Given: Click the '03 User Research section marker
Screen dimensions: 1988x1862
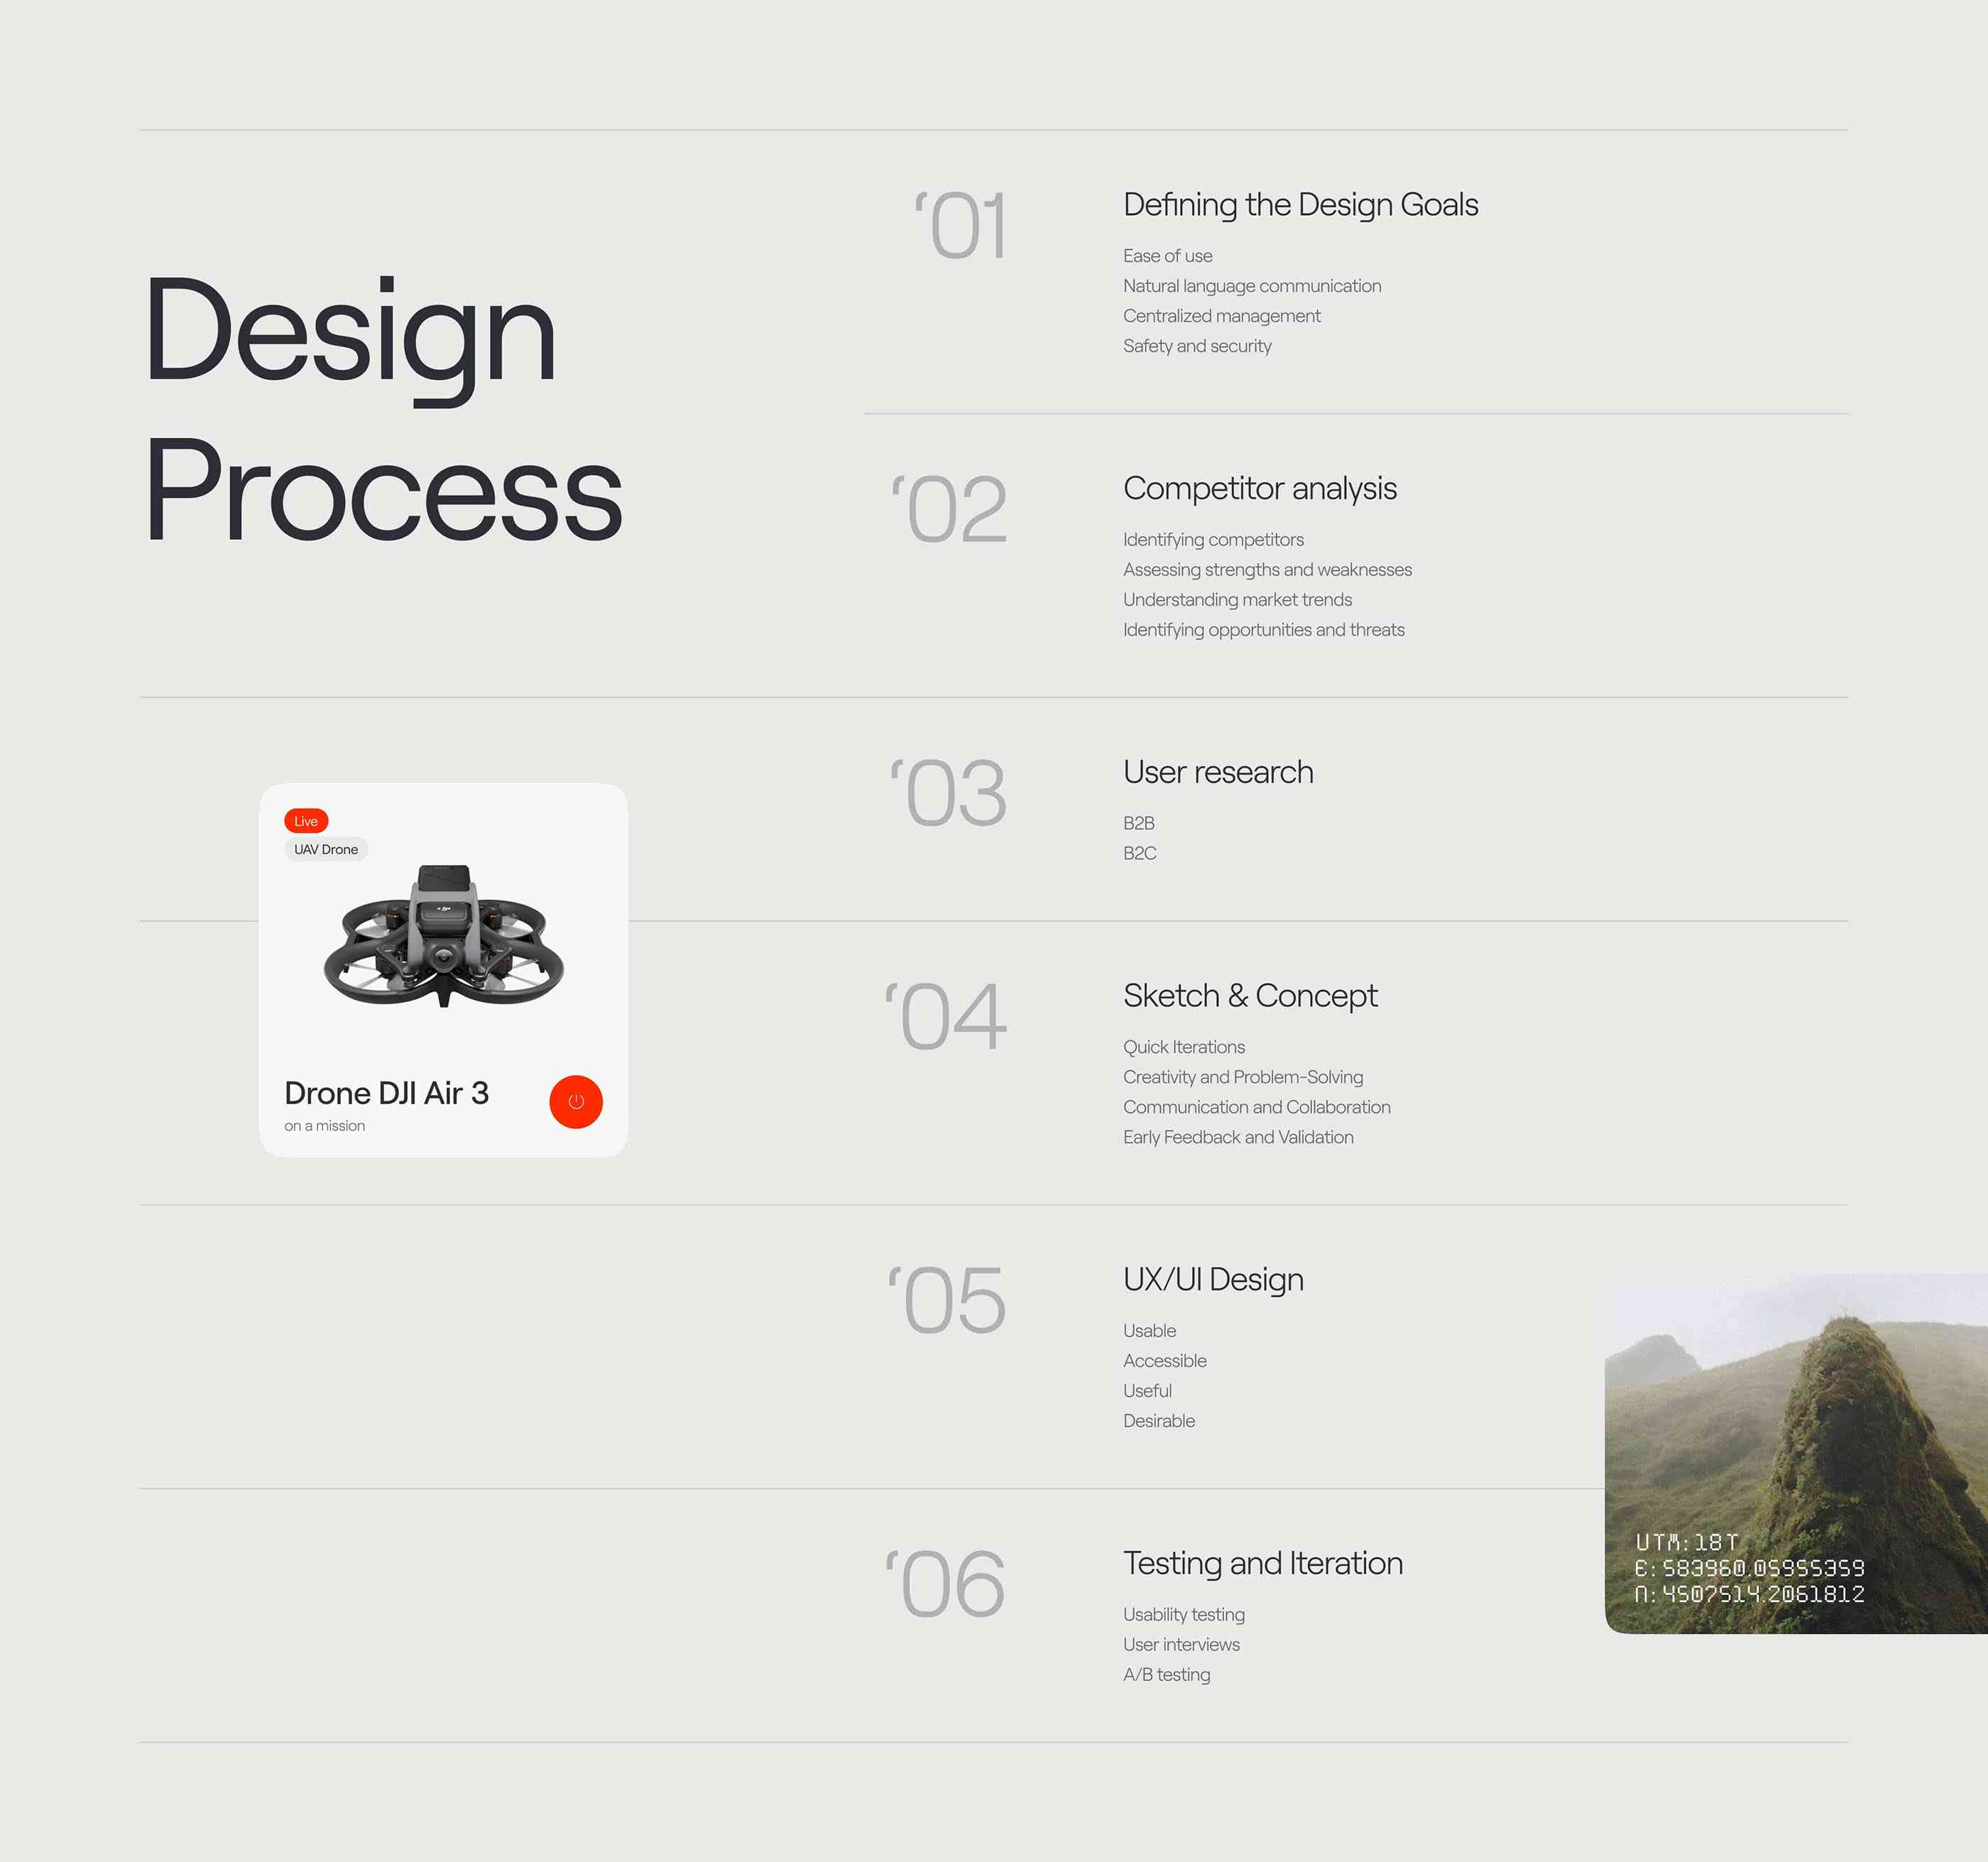Looking at the screenshot, I should [946, 795].
